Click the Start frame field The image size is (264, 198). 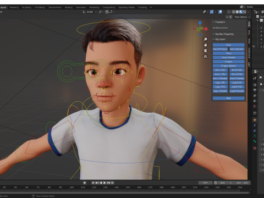226,183
